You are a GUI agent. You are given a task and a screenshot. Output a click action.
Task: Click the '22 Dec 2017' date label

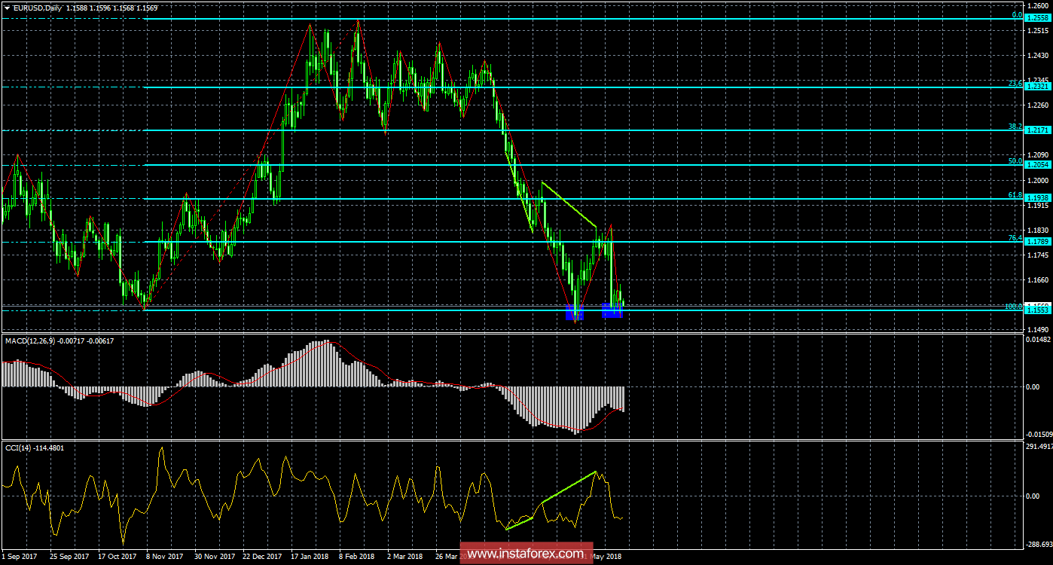[x=263, y=557]
